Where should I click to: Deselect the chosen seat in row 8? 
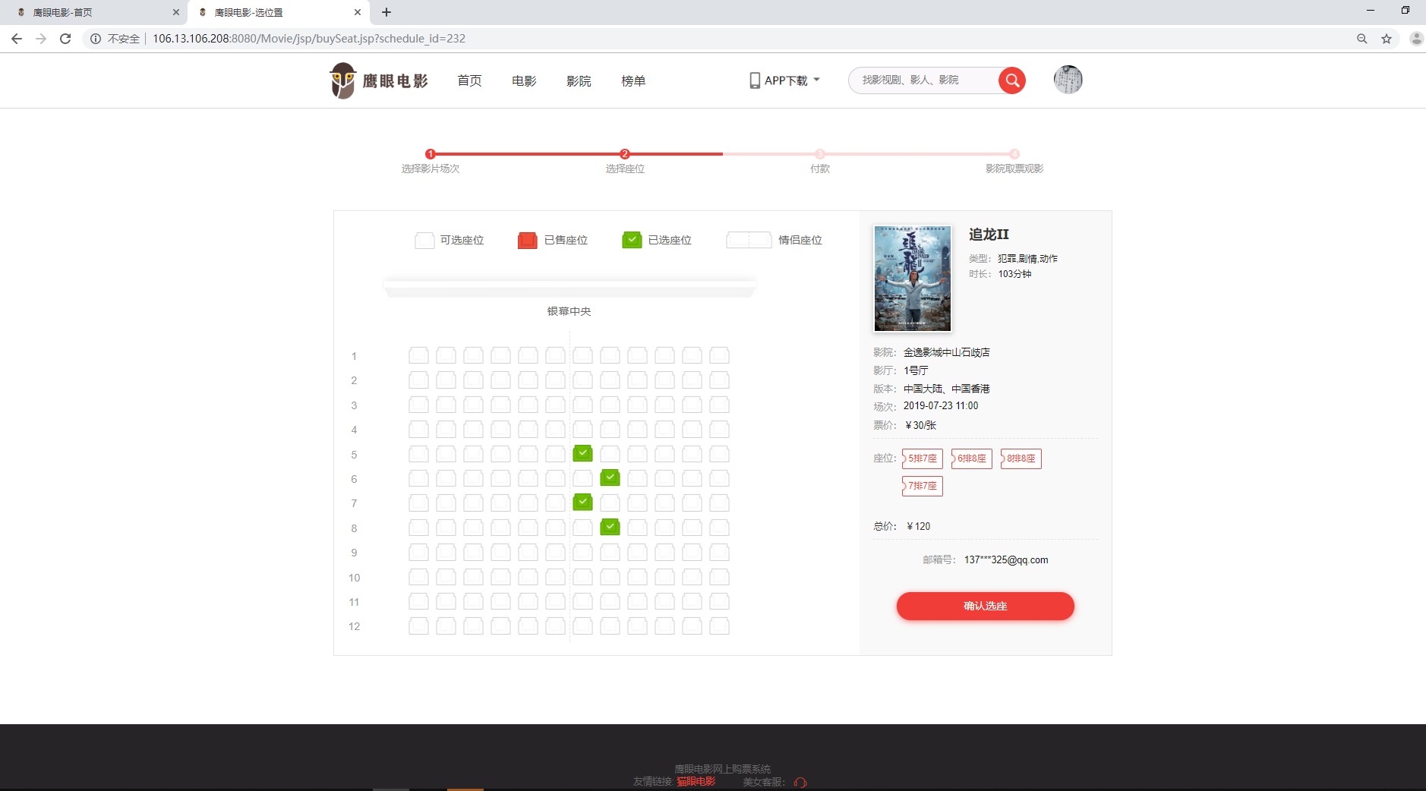pyautogui.click(x=610, y=526)
